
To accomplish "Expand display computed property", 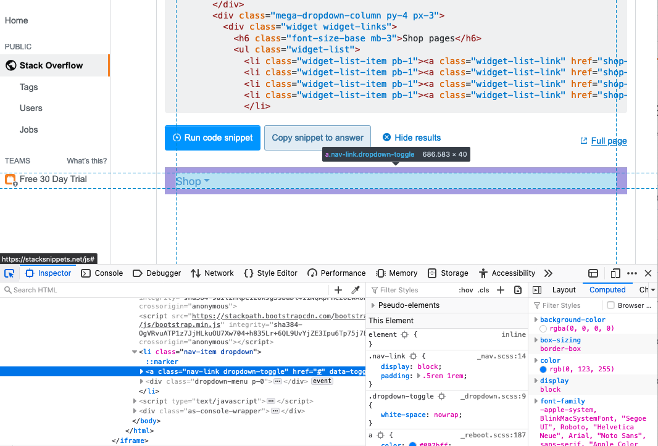I will coord(536,381).
